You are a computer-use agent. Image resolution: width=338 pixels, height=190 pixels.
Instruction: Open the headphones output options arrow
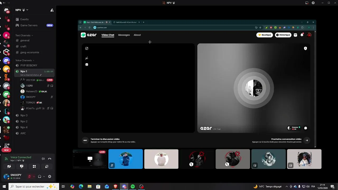tap(44, 177)
